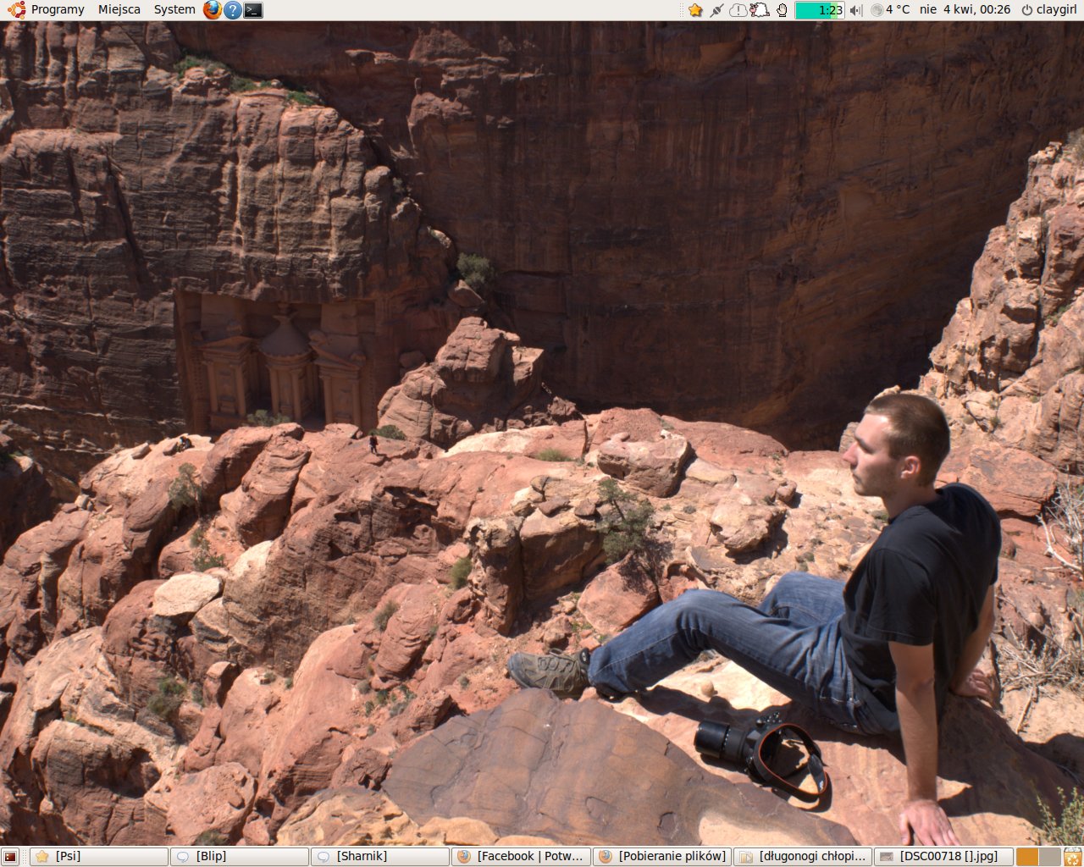Switch to the first orange workspace
Screen dimensions: 1084x867
[1027, 857]
